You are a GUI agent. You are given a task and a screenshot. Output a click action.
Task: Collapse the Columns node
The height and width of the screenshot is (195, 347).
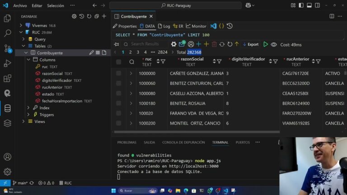[28, 60]
